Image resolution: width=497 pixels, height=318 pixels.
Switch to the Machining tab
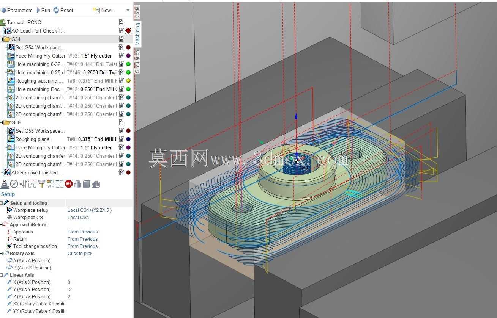(137, 33)
